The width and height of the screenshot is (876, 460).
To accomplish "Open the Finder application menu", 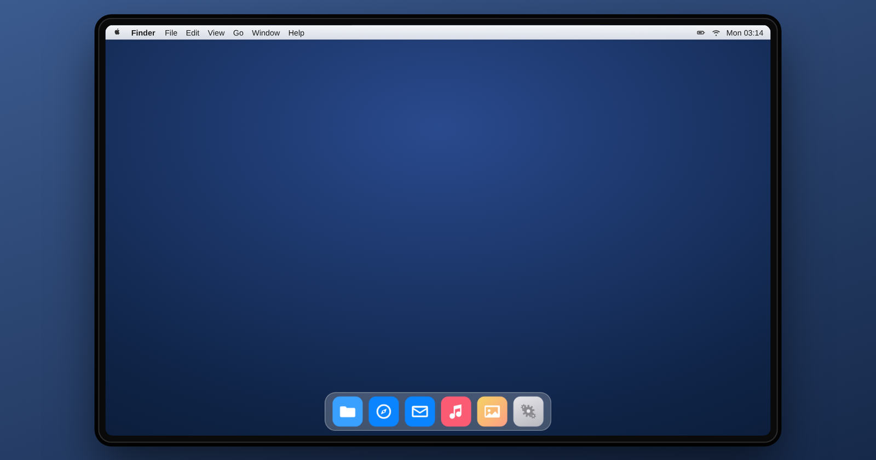I will pos(143,33).
